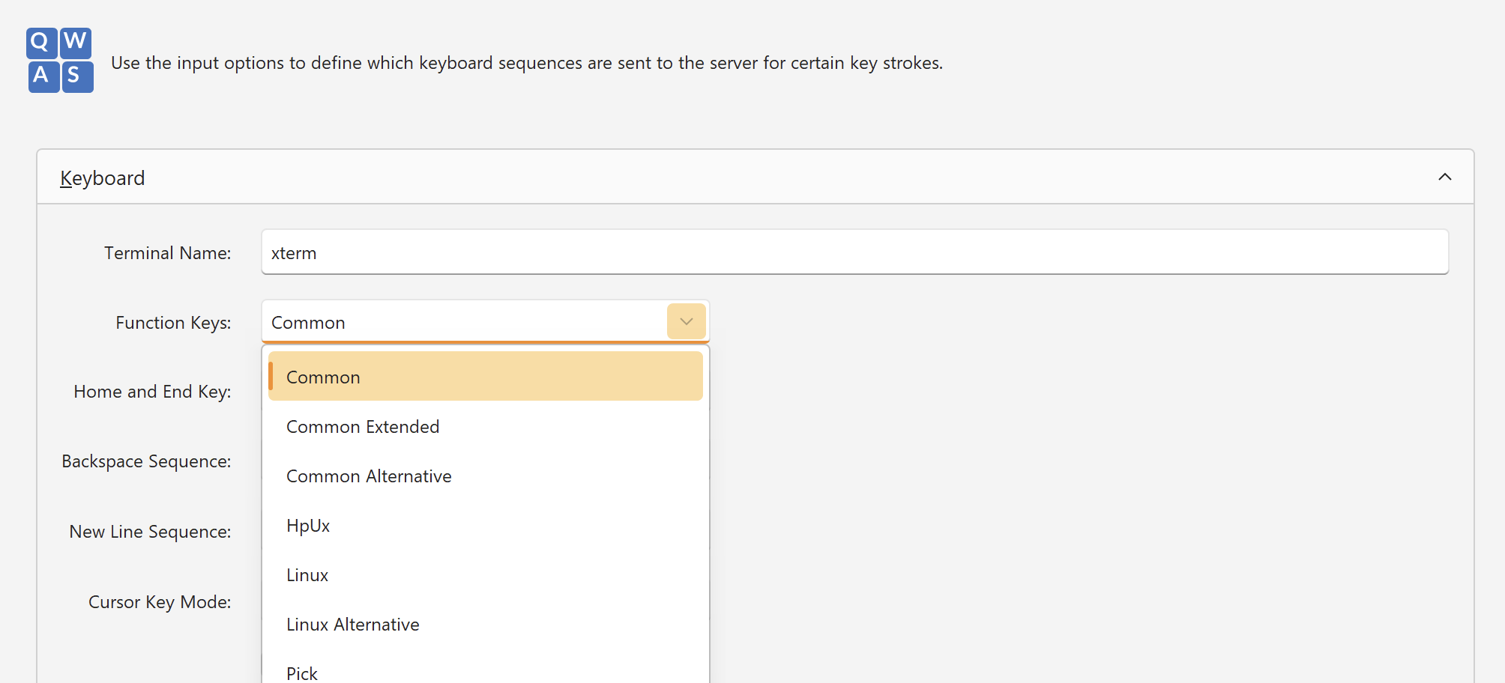Viewport: 1505px width, 683px height.
Task: Click the Keyboard section header
Action: (103, 178)
